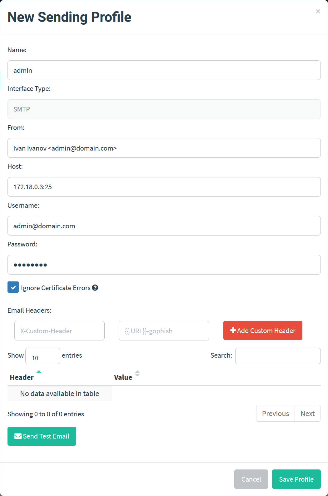The height and width of the screenshot is (496, 328).
Task: Click the Username input field
Action: click(x=164, y=226)
